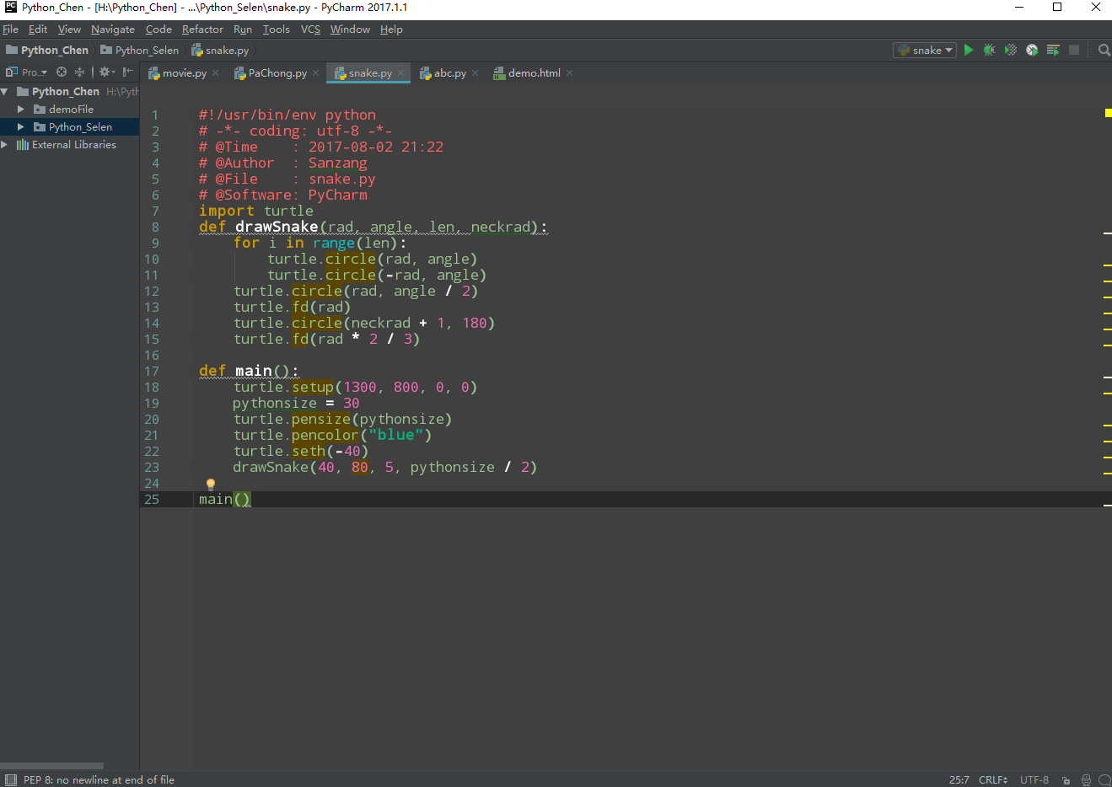
Task: Switch to the PaChong.py editor tab
Action: coord(277,73)
